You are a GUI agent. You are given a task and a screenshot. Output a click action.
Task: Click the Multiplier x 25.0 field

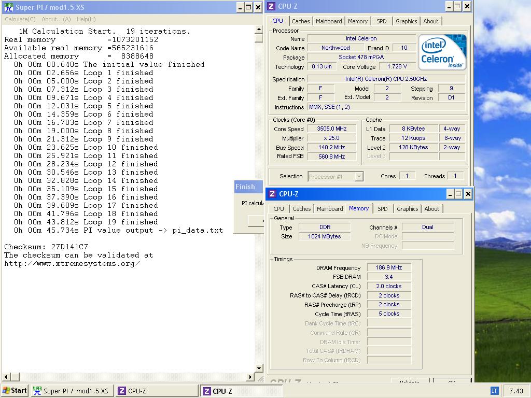[x=331, y=138]
